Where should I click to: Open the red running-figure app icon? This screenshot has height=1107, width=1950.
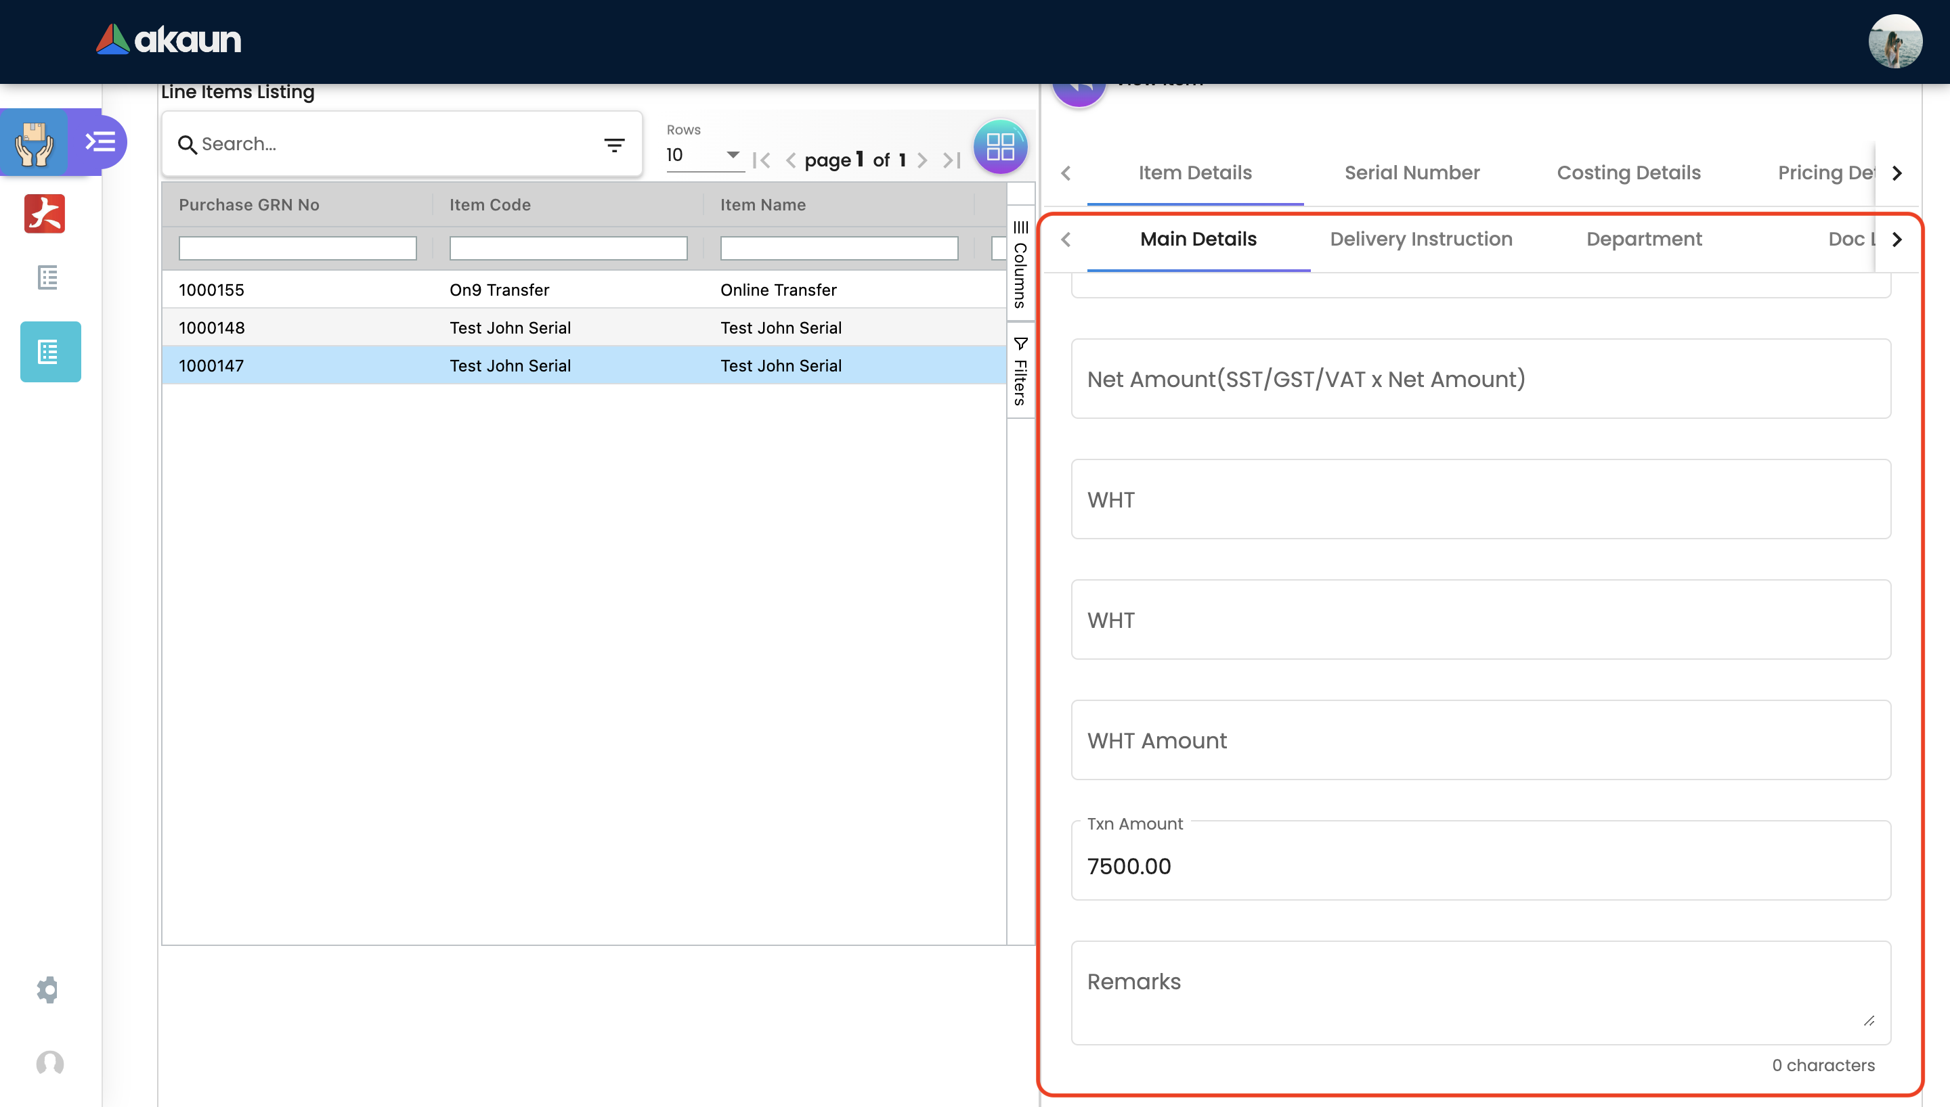pyautogui.click(x=45, y=214)
